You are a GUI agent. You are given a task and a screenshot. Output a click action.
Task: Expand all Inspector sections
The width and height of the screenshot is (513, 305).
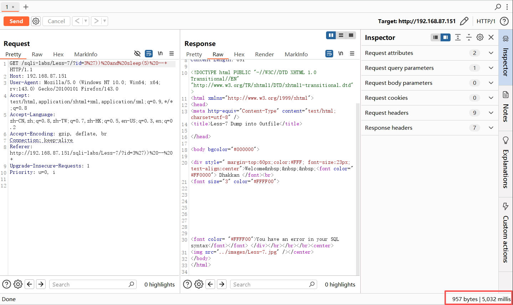click(458, 37)
